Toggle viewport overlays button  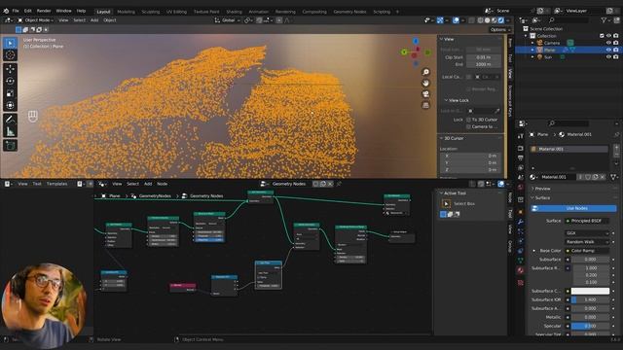[x=456, y=20]
